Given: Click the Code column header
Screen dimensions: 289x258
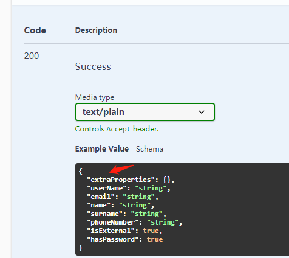Looking at the screenshot, I should (x=35, y=30).
